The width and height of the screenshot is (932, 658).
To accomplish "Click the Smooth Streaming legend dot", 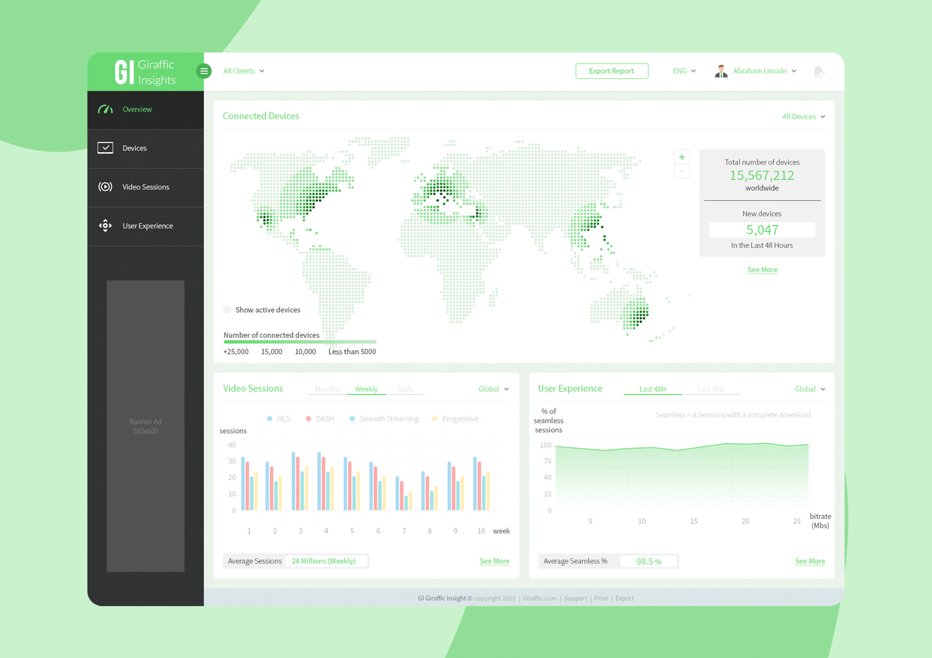I will (352, 419).
